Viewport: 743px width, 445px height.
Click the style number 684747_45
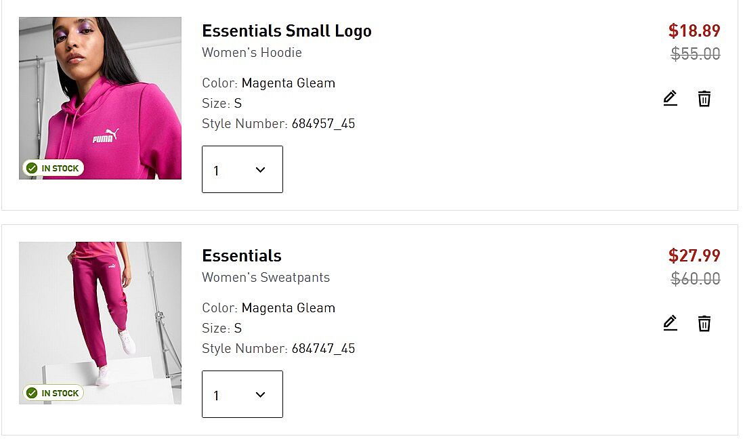pos(323,349)
